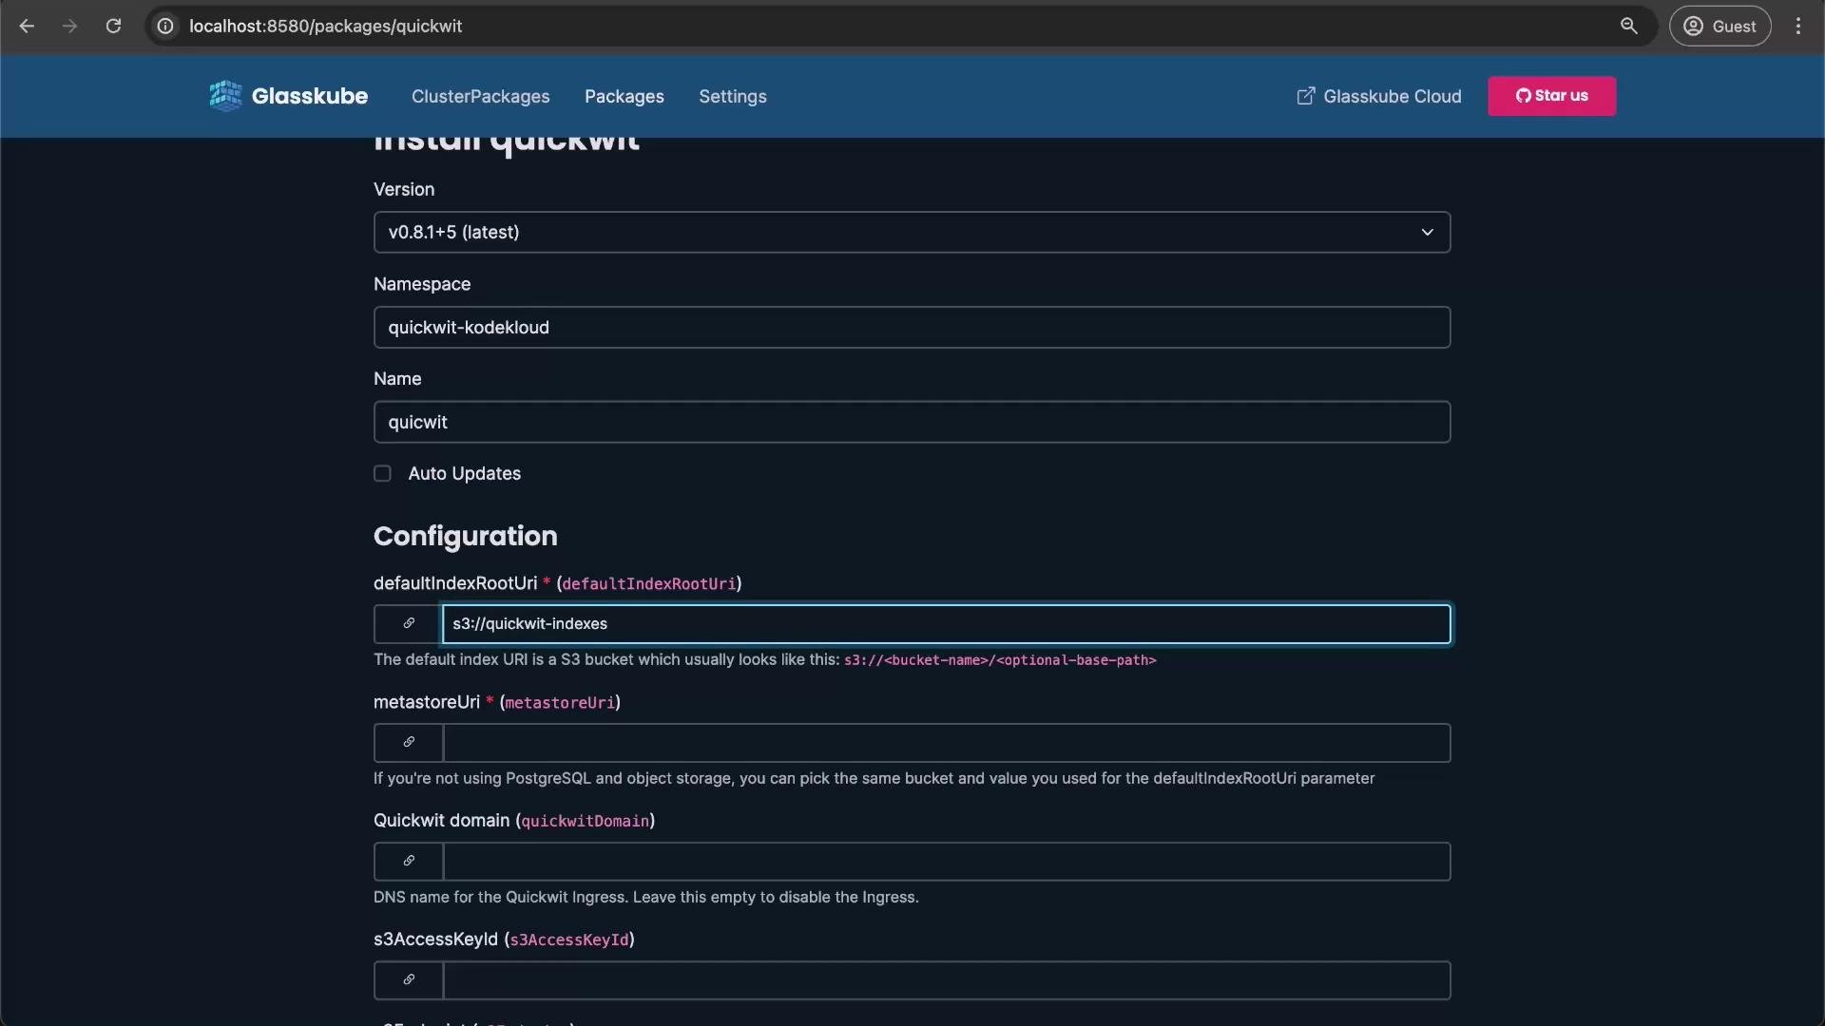Click the zoom magnifier icon in address bar
Screen dimensions: 1825x1026
1629,27
